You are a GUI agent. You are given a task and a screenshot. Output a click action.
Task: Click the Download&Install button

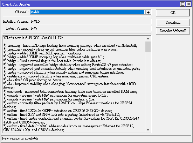(x=173, y=31)
